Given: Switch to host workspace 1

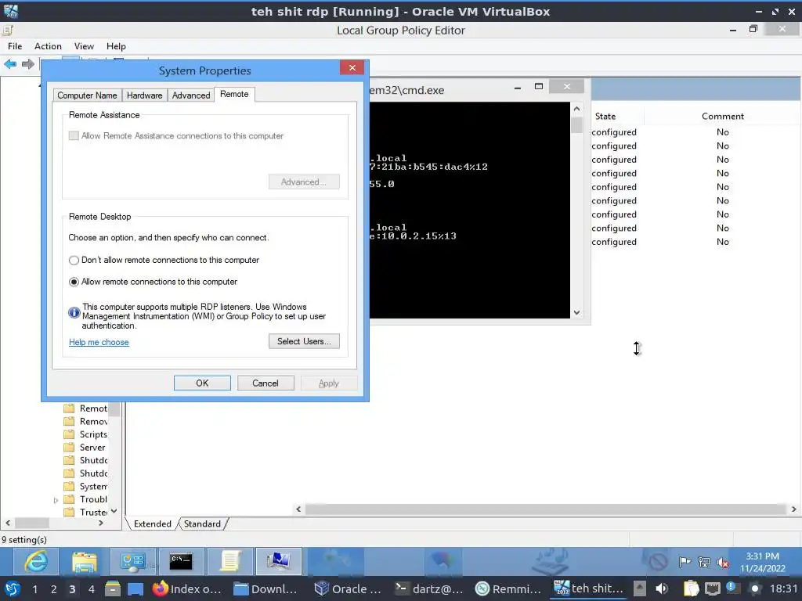Looking at the screenshot, I should coord(34,589).
